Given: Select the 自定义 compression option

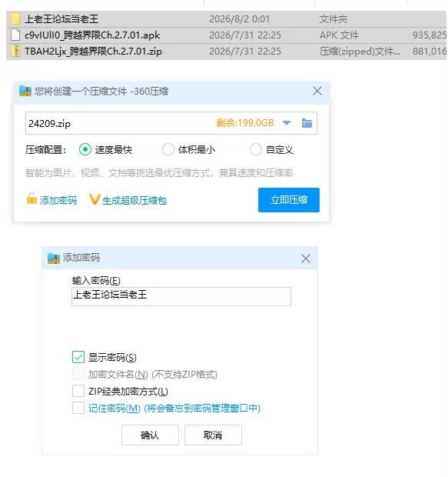Looking at the screenshot, I should 255,149.
